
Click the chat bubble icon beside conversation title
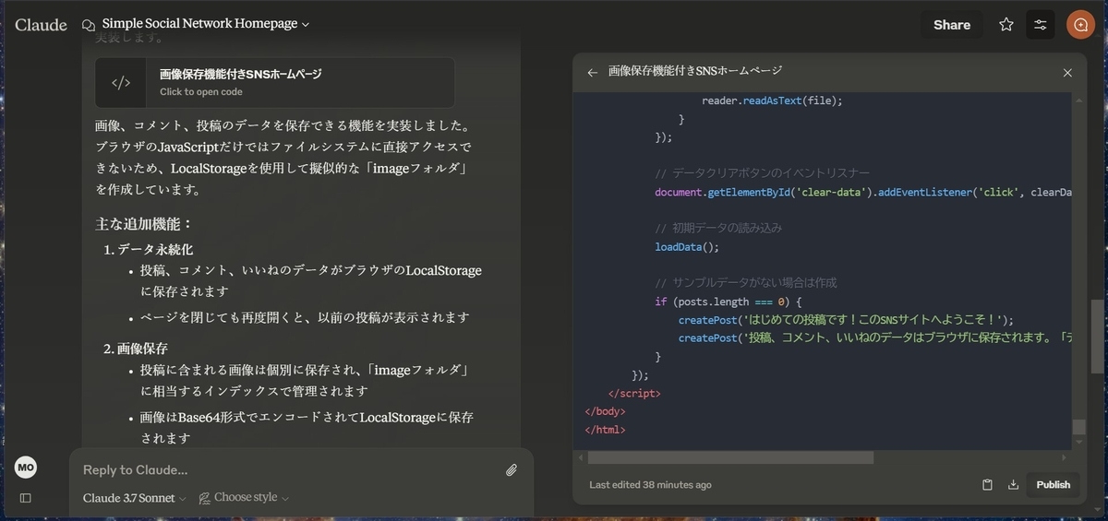pyautogui.click(x=89, y=25)
